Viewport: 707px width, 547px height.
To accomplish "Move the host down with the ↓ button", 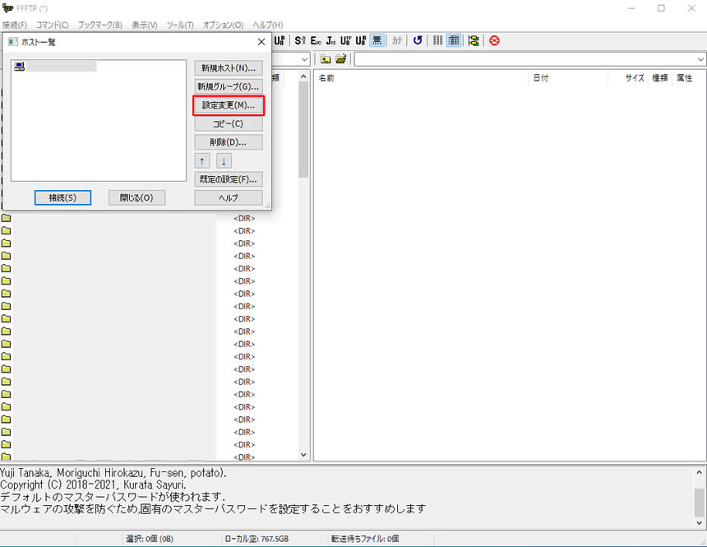I will pyautogui.click(x=224, y=160).
